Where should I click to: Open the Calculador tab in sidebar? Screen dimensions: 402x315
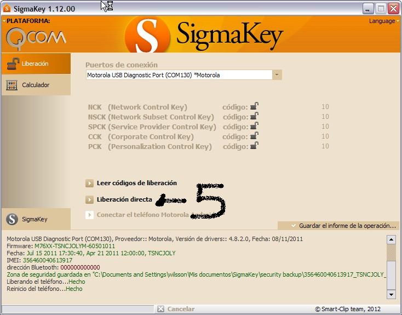[x=36, y=85]
